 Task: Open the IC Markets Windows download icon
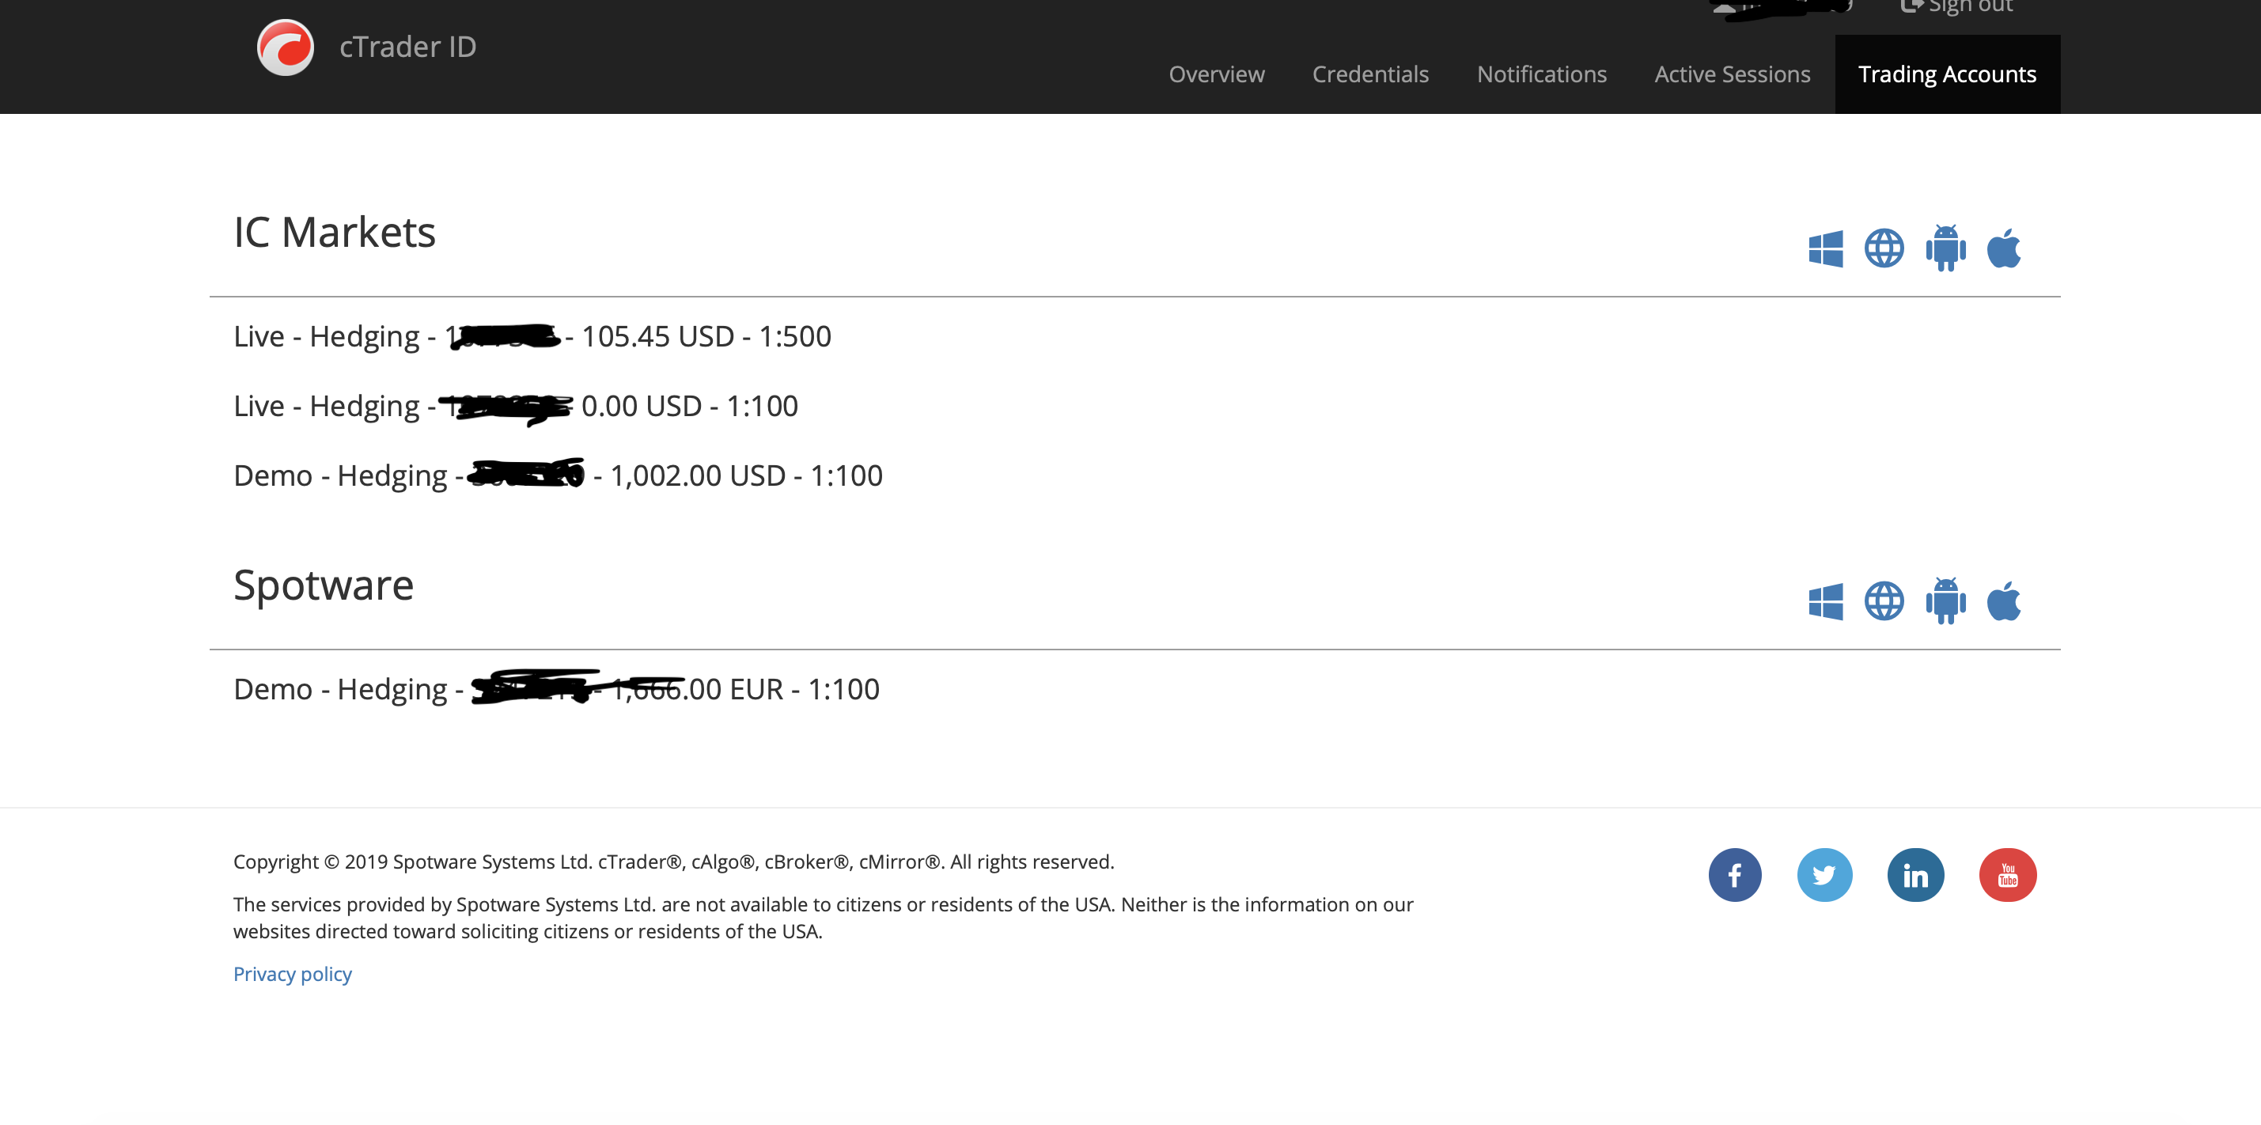point(1826,248)
